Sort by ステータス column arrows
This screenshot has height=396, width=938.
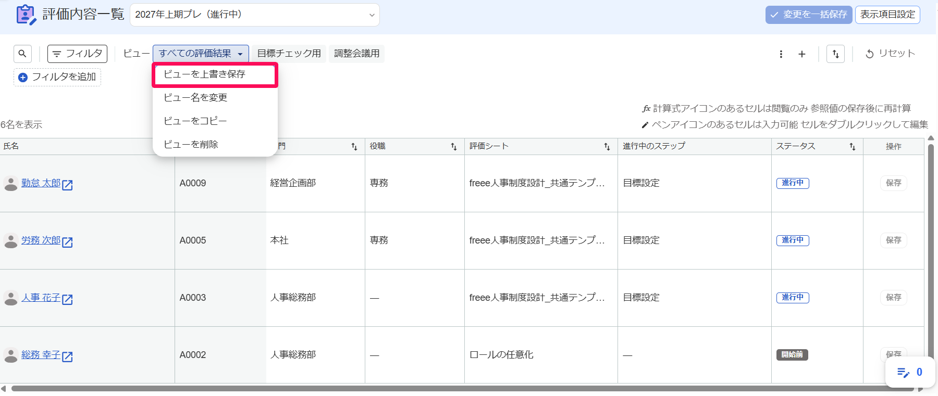[x=853, y=147]
